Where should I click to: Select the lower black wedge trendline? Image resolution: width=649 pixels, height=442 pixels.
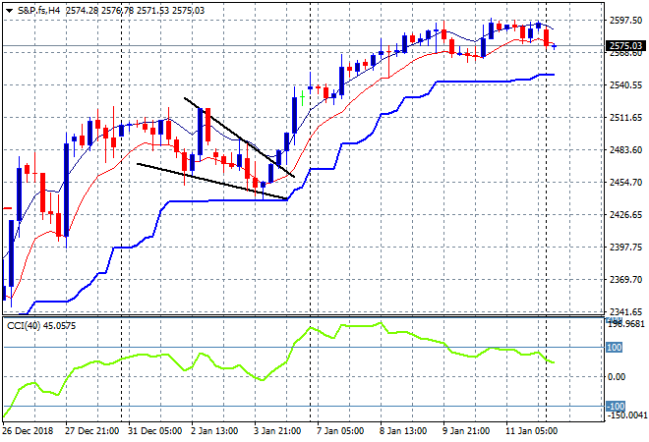212,181
